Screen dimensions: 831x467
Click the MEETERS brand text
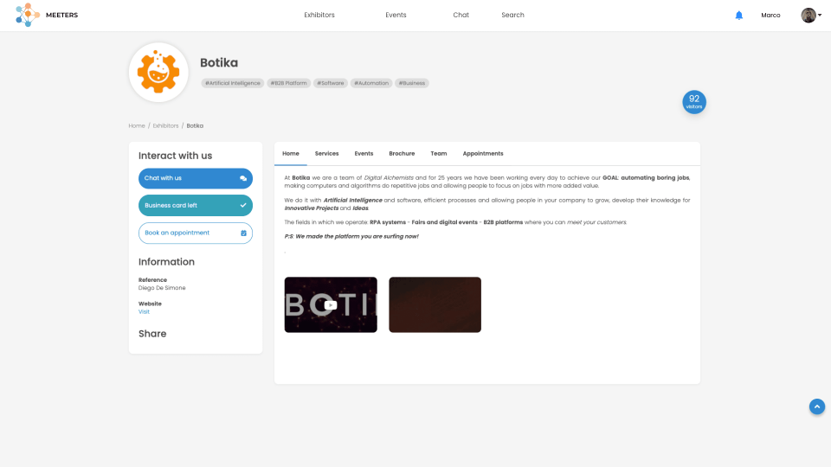click(62, 15)
